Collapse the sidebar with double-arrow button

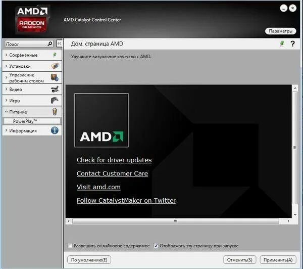59,43
